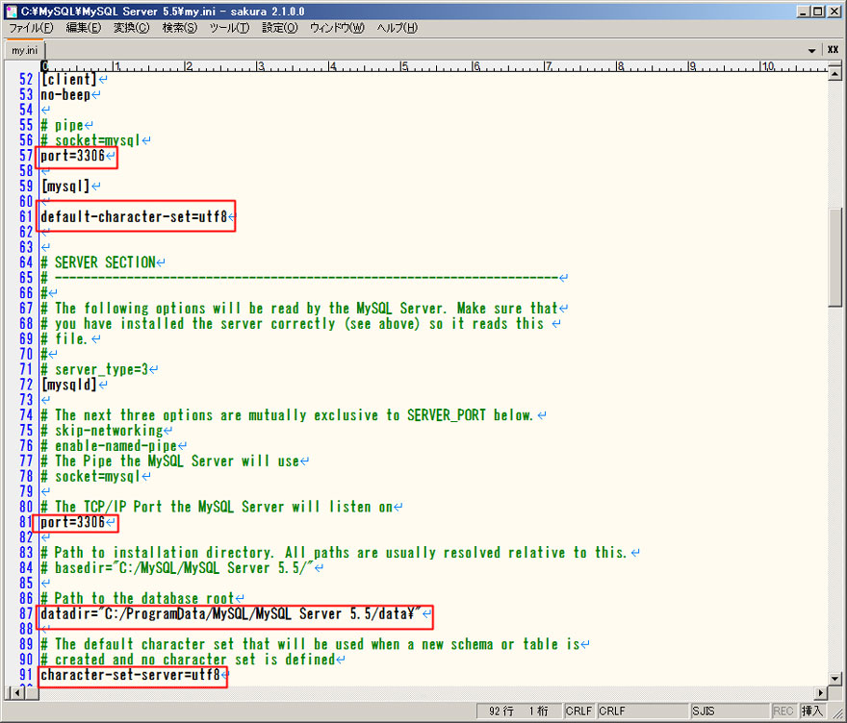Click the [client] section line

click(68, 79)
